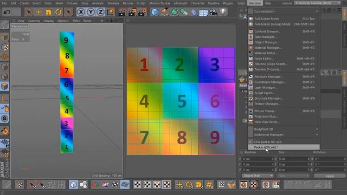Open the viewport Cameras menu

34,21
